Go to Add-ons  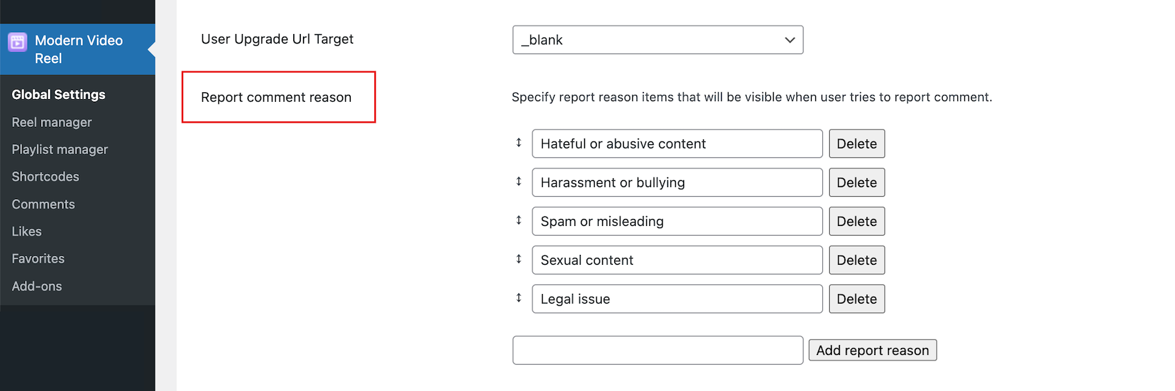coord(37,286)
